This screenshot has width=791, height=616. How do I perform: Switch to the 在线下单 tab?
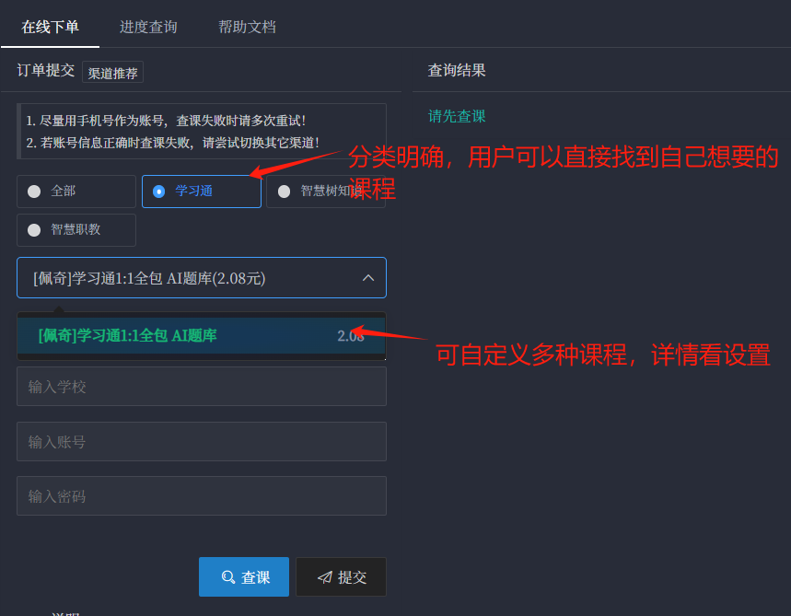click(50, 27)
